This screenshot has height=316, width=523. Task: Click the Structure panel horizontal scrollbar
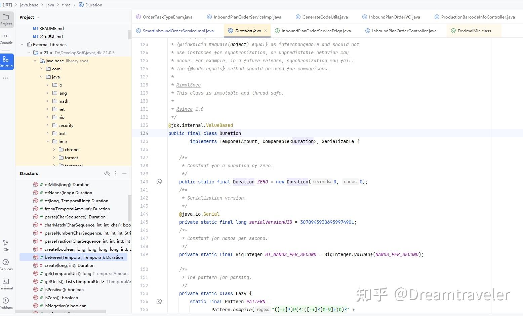(61, 311)
